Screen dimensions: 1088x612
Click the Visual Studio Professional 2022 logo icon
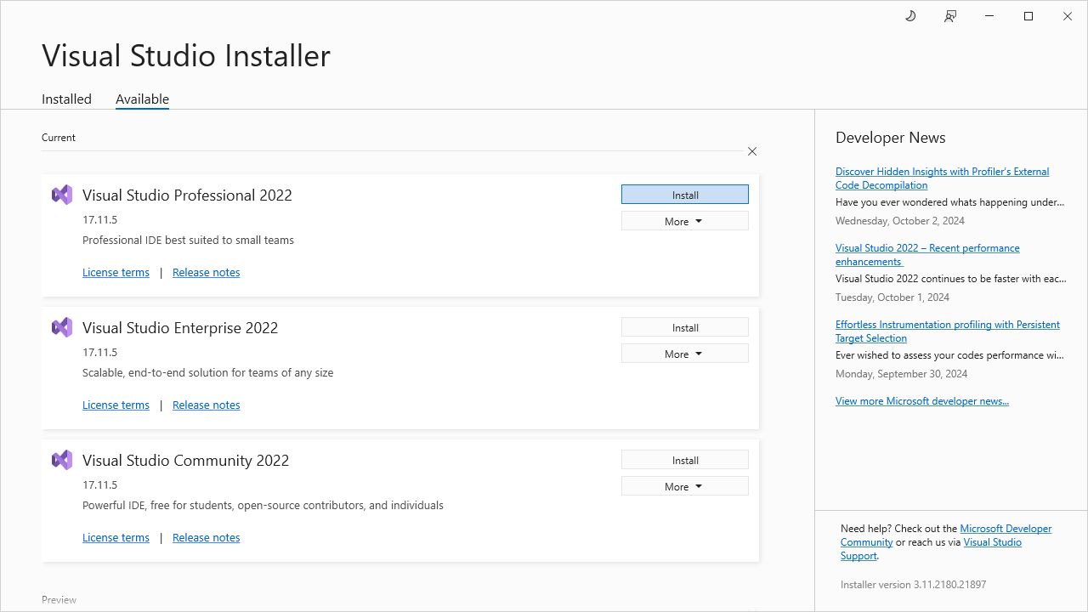62,195
